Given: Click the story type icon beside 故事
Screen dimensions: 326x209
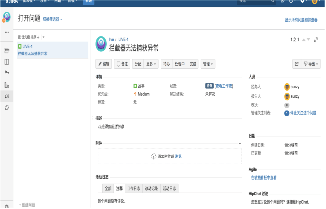Looking at the screenshot, I should click(x=135, y=86).
